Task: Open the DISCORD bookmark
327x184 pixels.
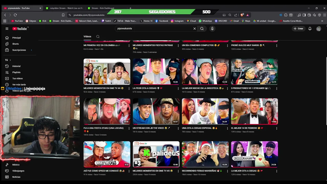Action: 221,21
